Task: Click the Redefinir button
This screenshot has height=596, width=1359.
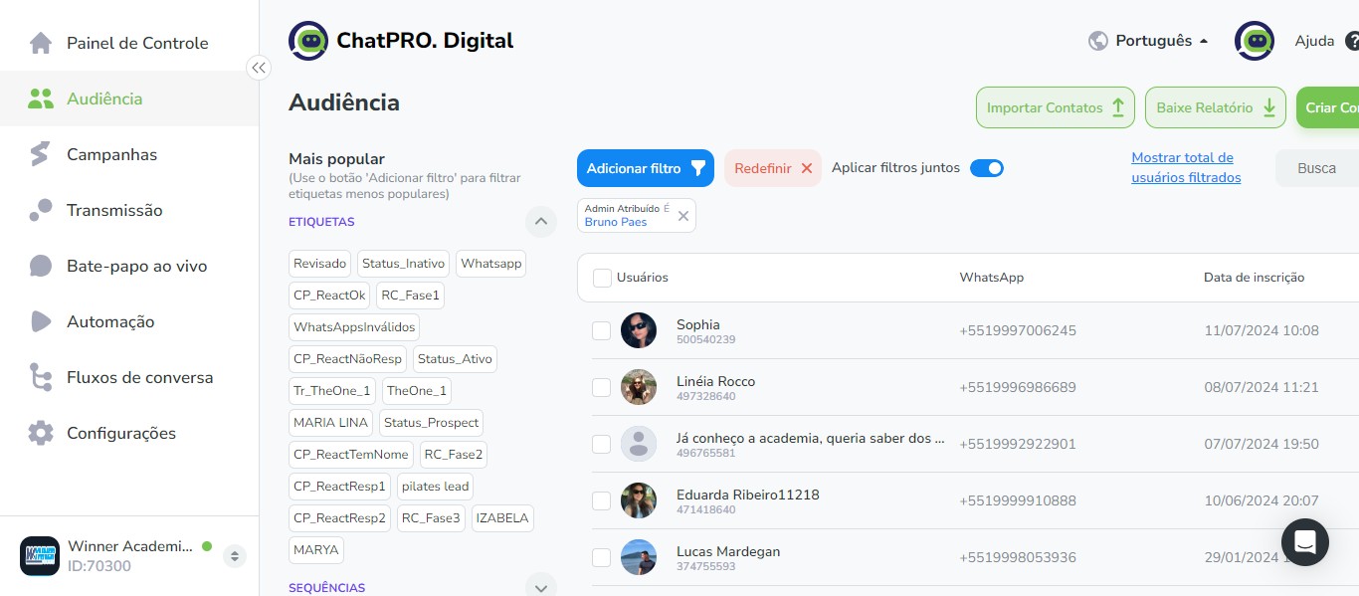Action: (x=773, y=168)
